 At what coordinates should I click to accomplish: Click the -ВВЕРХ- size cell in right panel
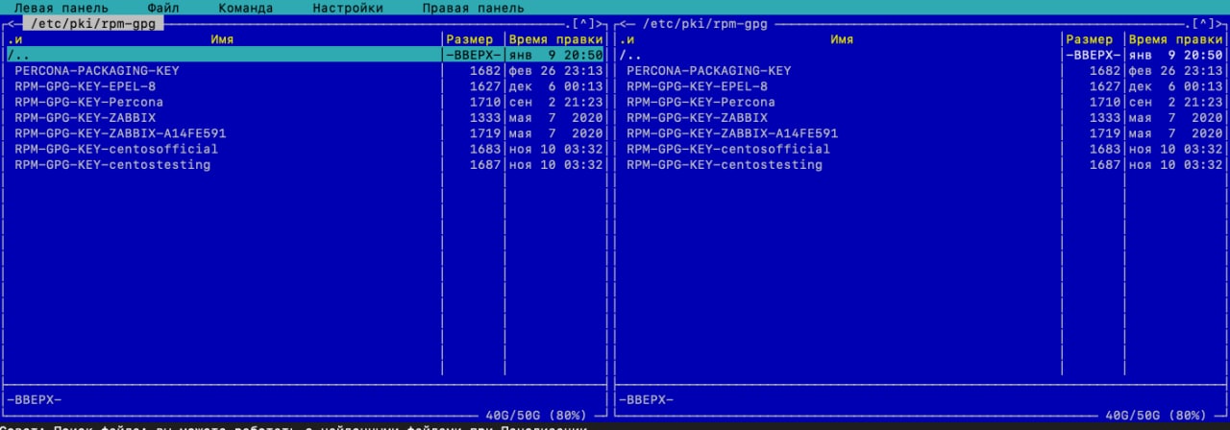[1093, 55]
